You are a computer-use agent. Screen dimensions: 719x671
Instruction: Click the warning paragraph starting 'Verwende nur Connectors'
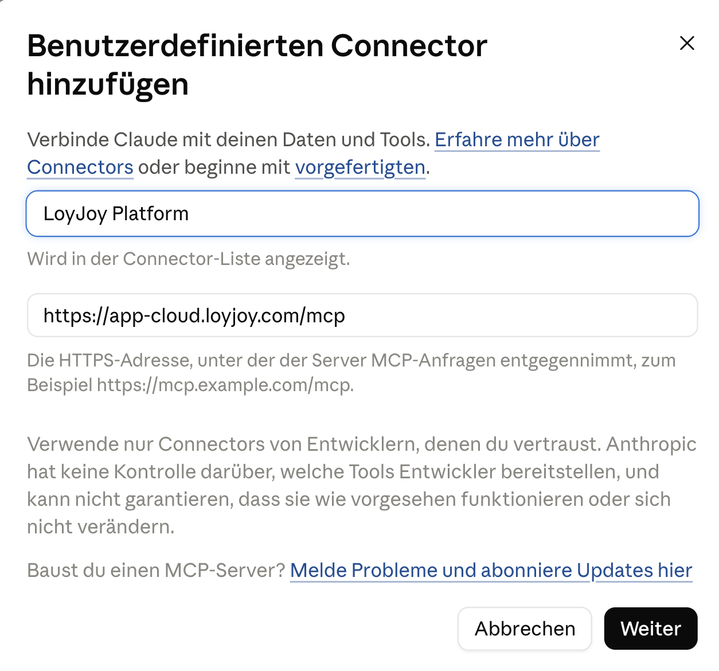click(x=361, y=485)
